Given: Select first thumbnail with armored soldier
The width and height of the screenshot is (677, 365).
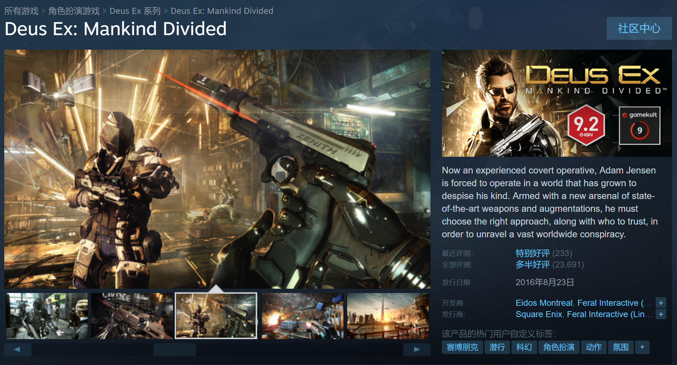Looking at the screenshot, I should click(x=47, y=316).
